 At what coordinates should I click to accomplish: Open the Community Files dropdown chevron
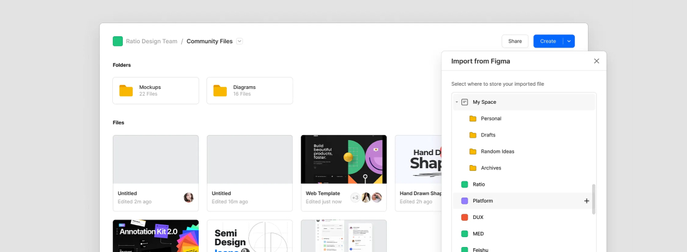click(239, 41)
